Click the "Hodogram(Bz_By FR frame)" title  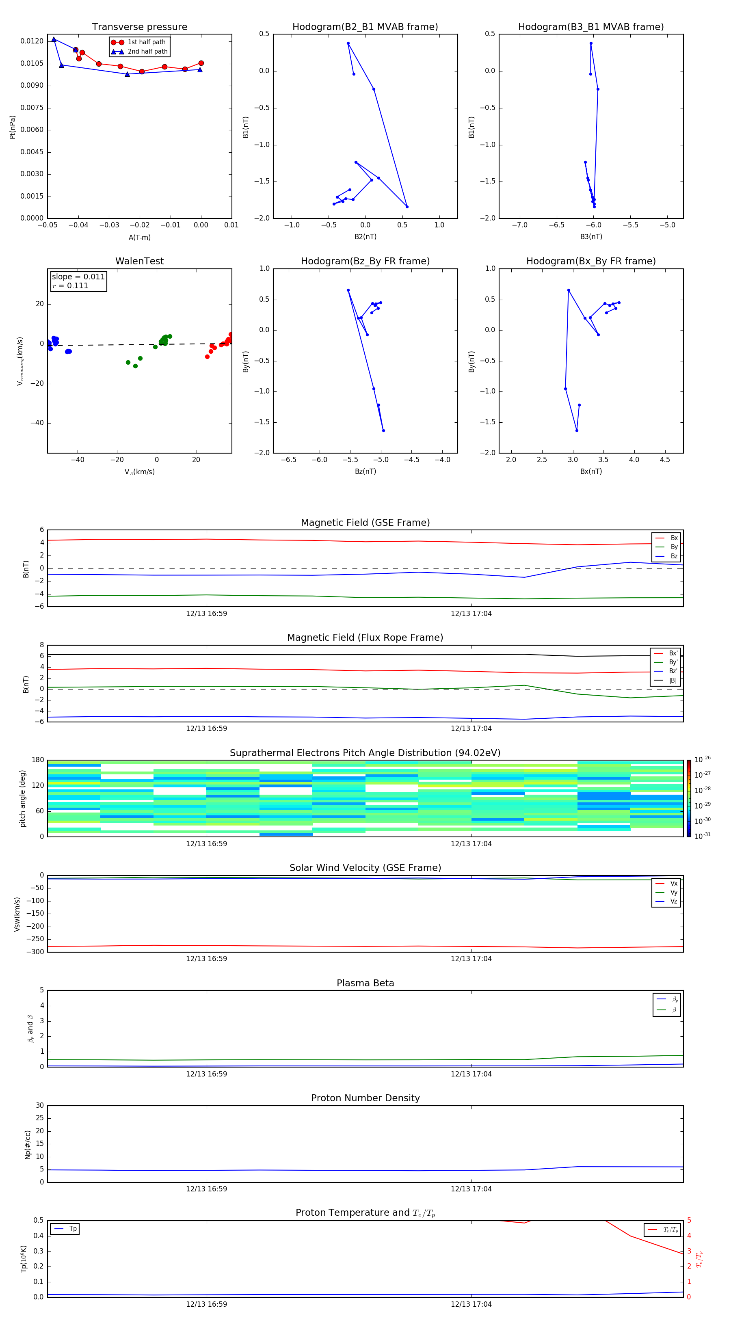365,261
